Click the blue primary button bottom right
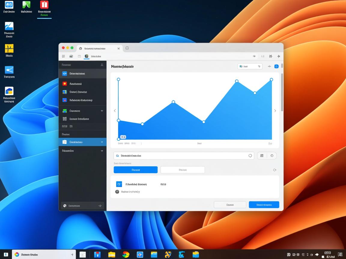This screenshot has height=259, width=346. tap(264, 204)
